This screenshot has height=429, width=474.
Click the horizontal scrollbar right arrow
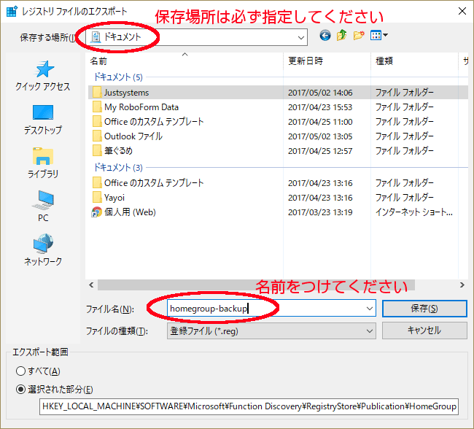[462, 285]
